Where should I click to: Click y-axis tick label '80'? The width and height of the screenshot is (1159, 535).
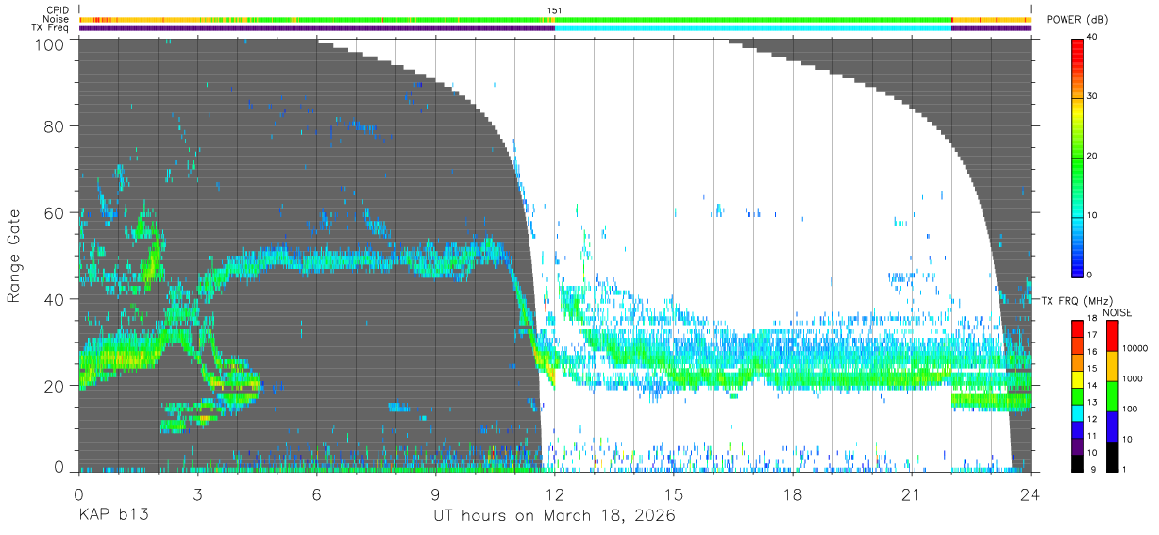coord(54,126)
